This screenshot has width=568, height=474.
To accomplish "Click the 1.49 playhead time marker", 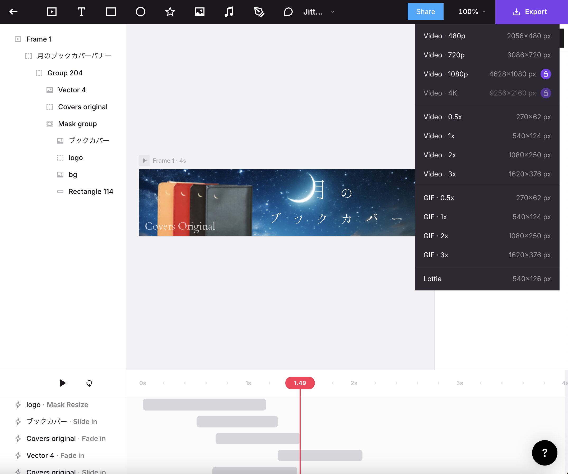I will 300,383.
